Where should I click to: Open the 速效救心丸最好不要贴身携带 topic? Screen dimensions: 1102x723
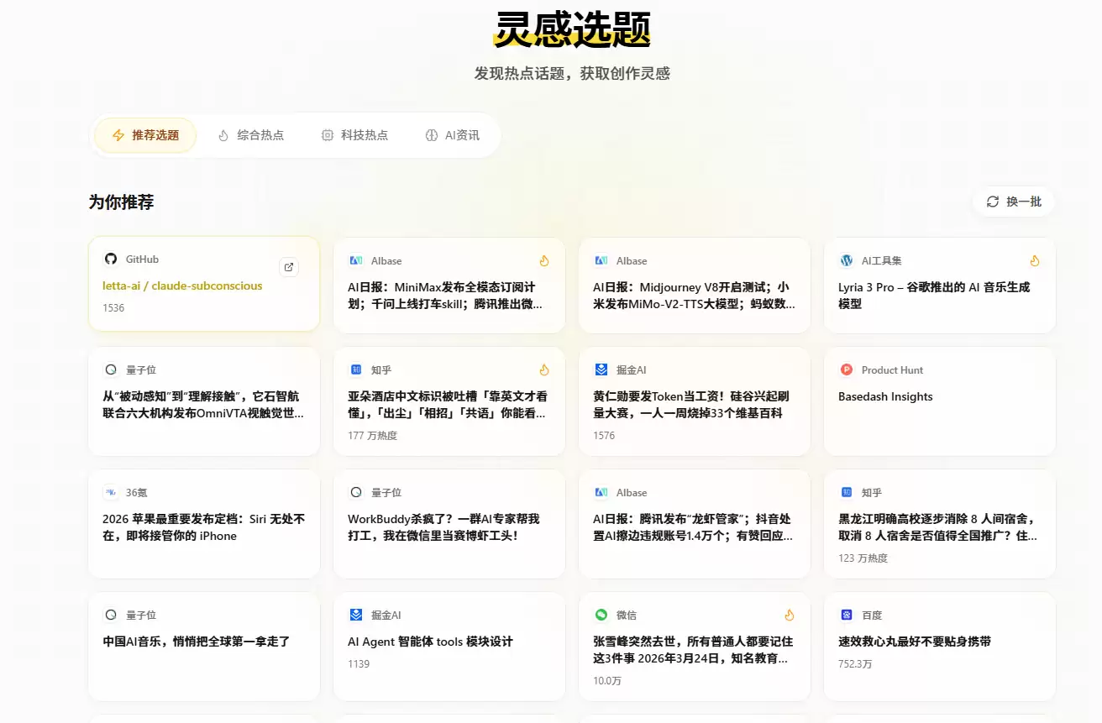(915, 642)
